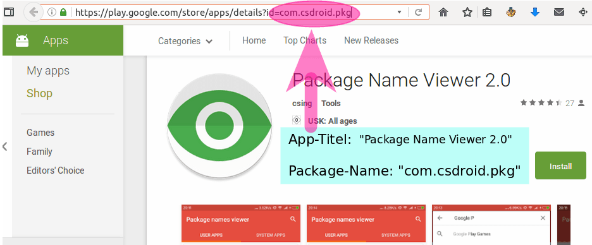Click the 27 reviews count
The image size is (592, 245).
coord(570,104)
